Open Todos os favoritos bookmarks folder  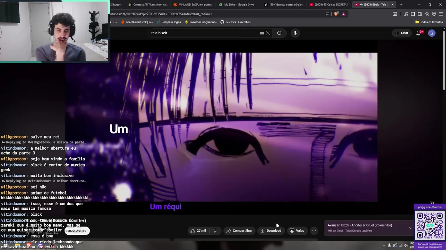coord(429,22)
